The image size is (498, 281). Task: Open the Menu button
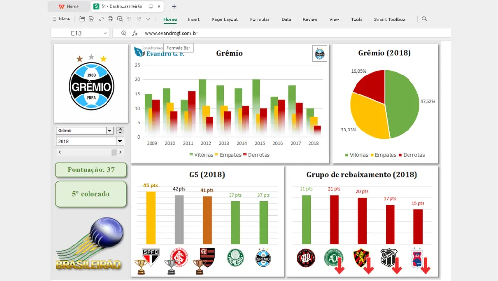click(x=61, y=19)
